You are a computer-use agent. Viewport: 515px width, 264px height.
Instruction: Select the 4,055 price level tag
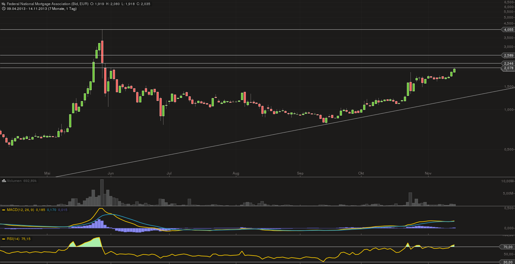[x=508, y=30]
